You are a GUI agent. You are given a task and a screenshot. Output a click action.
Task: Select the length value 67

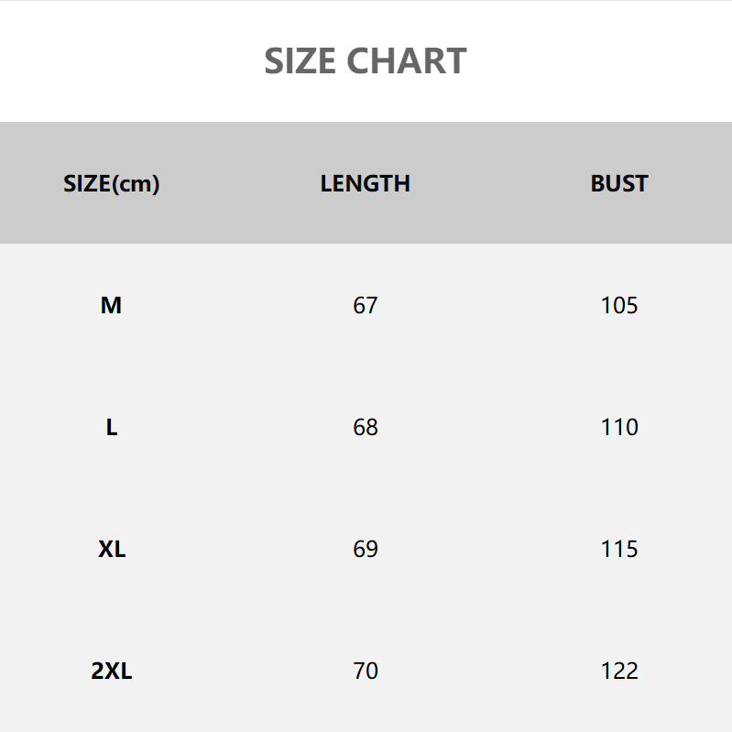pos(365,306)
